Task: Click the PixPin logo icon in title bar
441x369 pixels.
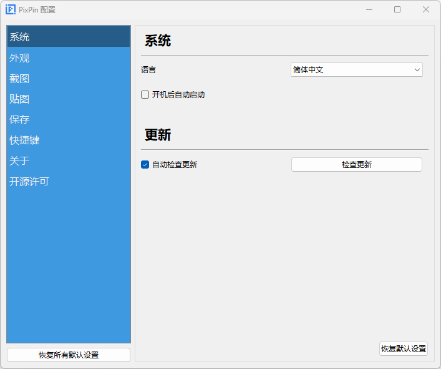Action: (11, 9)
